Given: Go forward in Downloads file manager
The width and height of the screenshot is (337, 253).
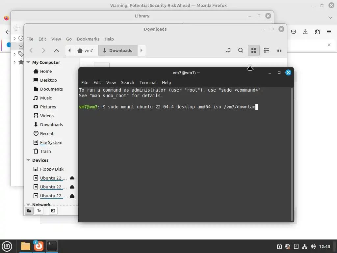Looking at the screenshot, I should click(44, 50).
